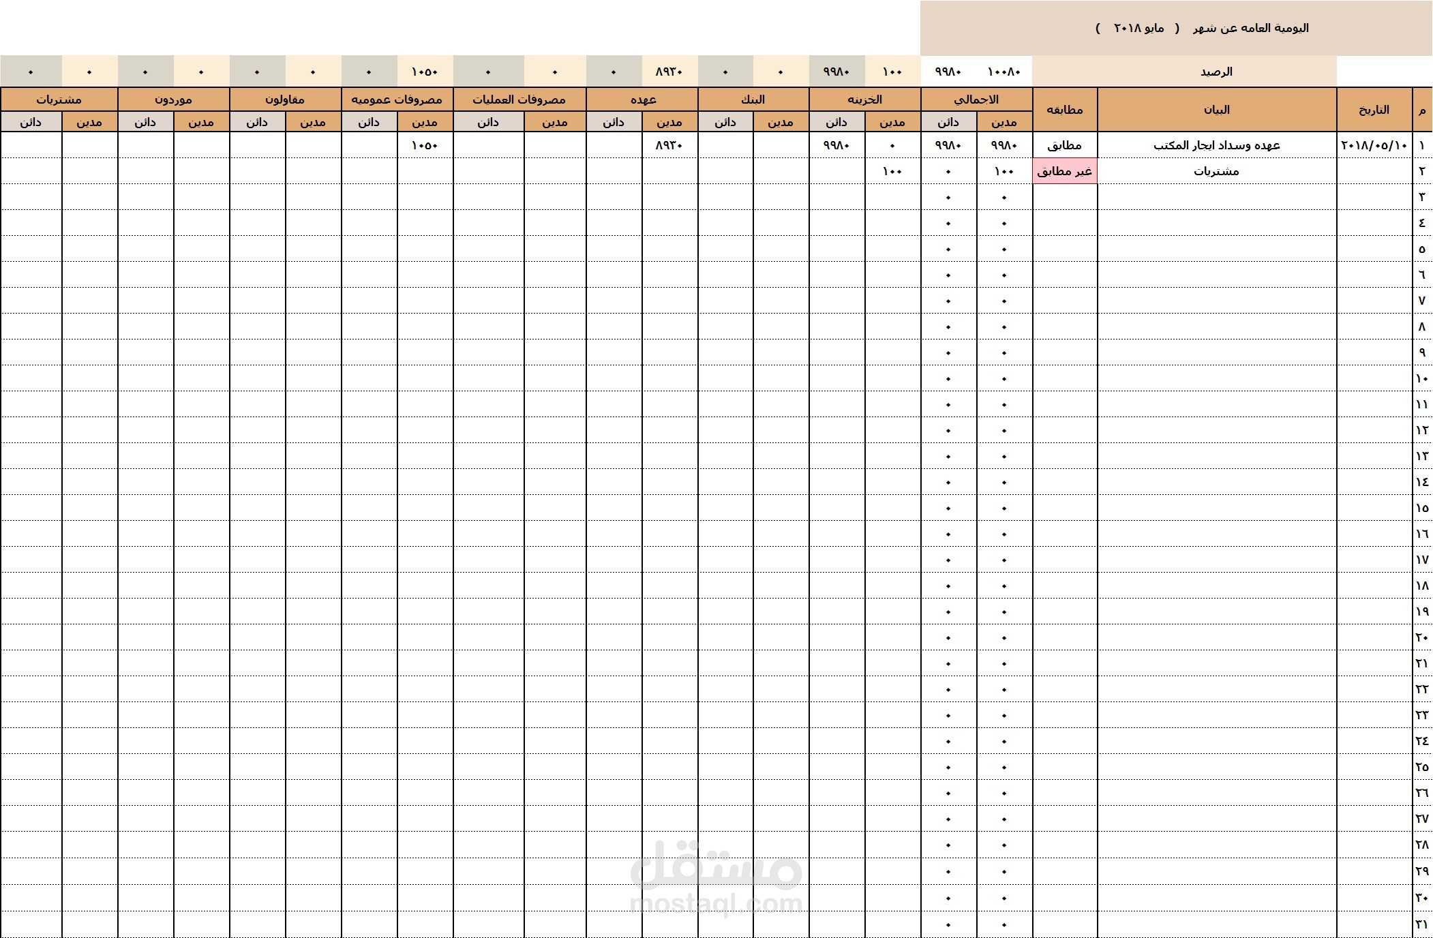
Task: Select the البنك group header
Action: 753,100
